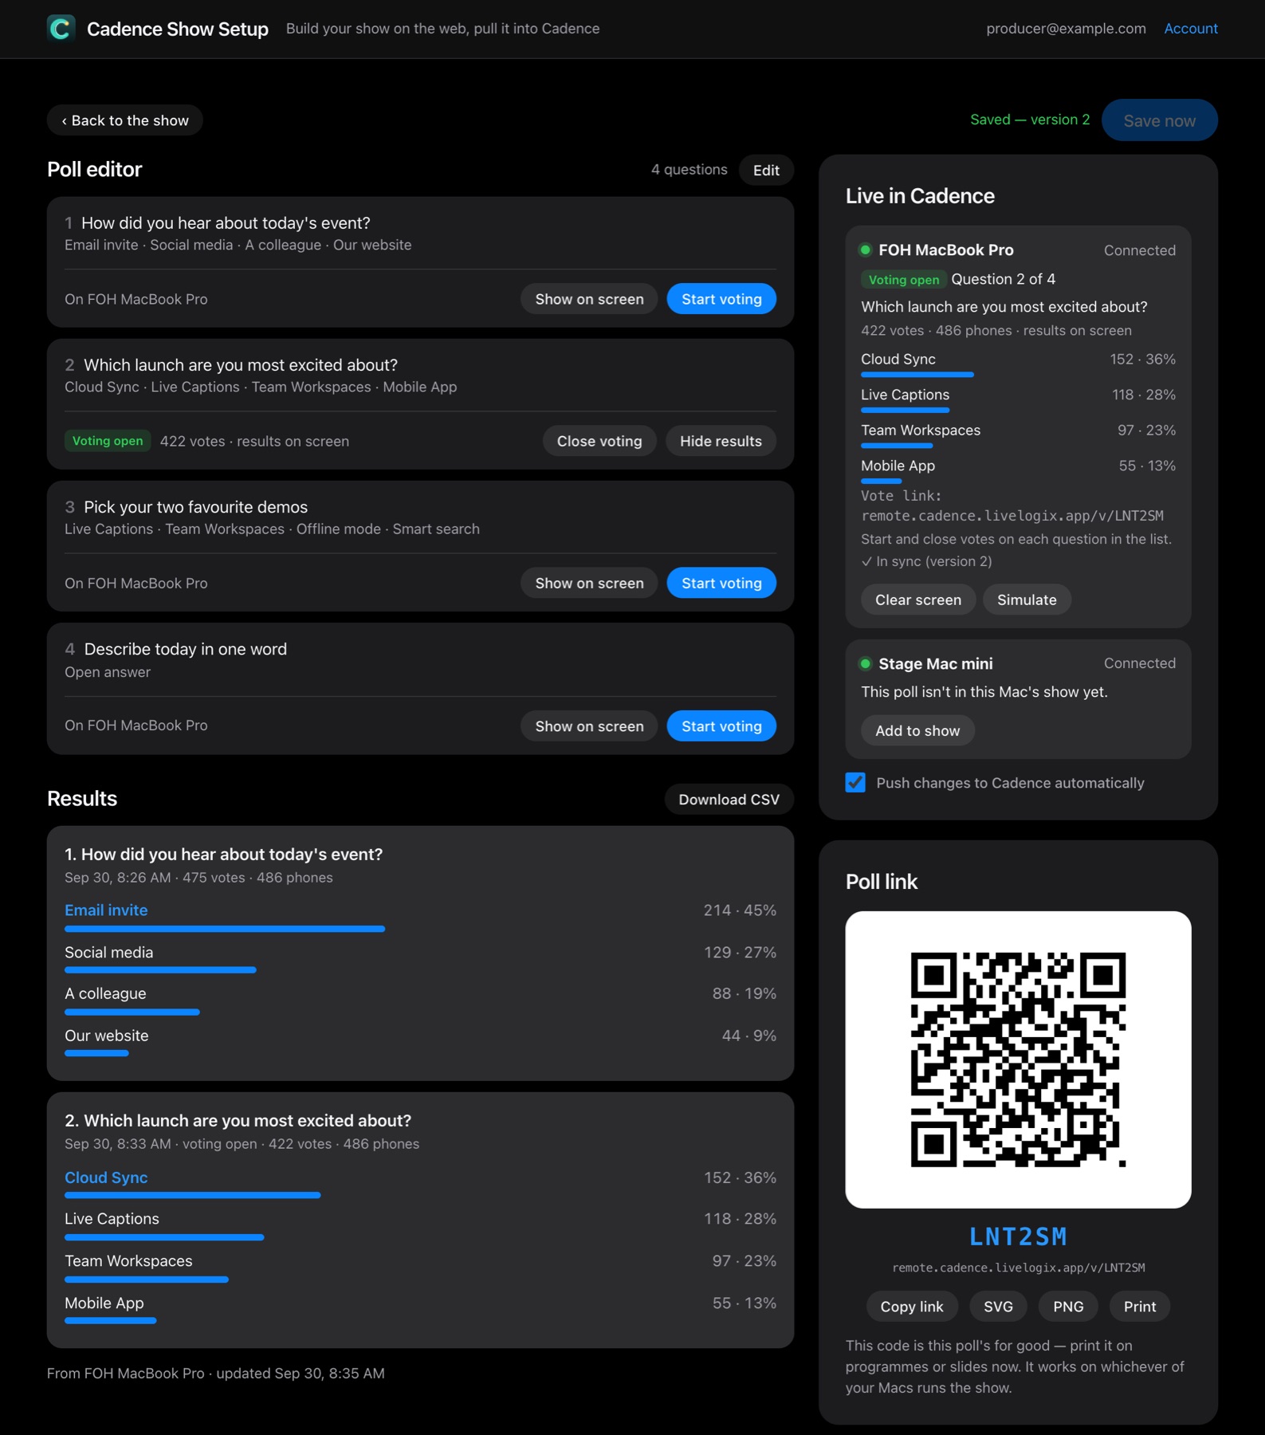Hide results for question 2

(721, 441)
